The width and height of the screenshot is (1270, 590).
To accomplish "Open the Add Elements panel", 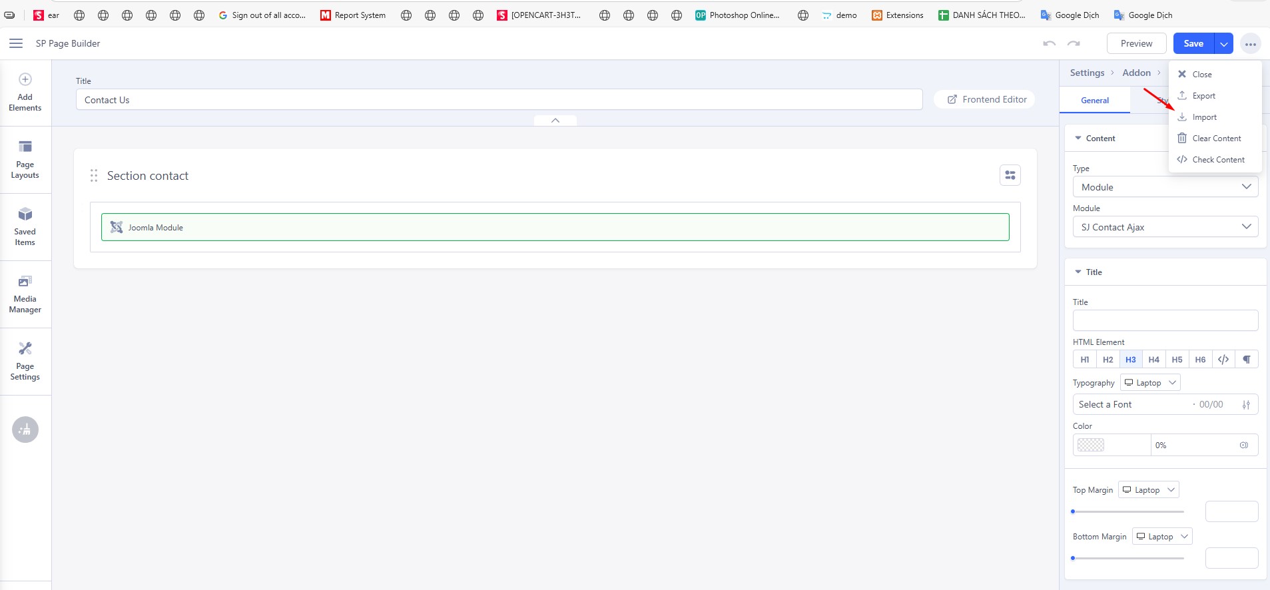I will [x=25, y=92].
